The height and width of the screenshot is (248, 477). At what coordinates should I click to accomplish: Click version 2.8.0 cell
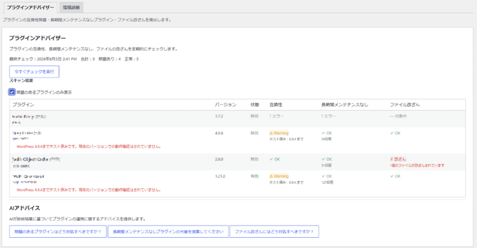coord(219,159)
